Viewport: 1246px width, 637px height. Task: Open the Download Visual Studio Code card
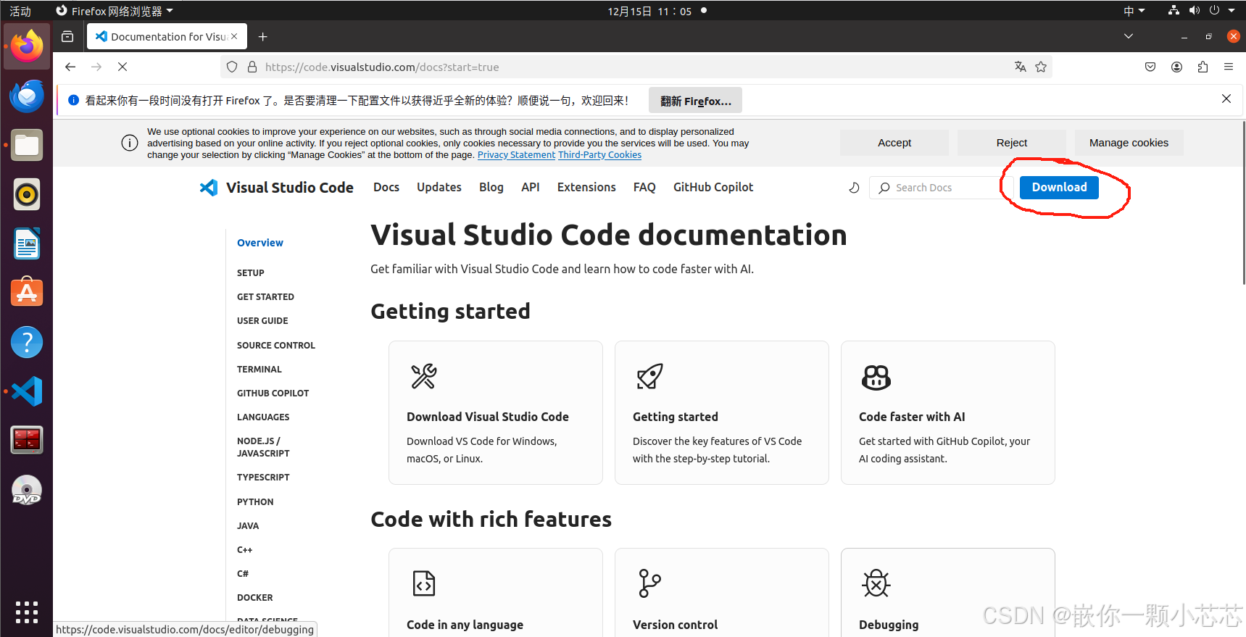coord(496,412)
